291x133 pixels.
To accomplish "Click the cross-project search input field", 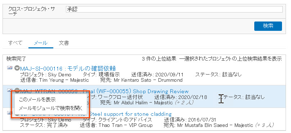I will [x=174, y=9].
